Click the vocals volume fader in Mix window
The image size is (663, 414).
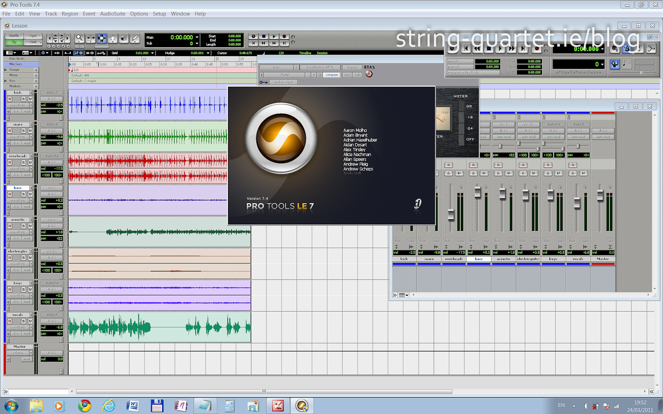(x=576, y=203)
